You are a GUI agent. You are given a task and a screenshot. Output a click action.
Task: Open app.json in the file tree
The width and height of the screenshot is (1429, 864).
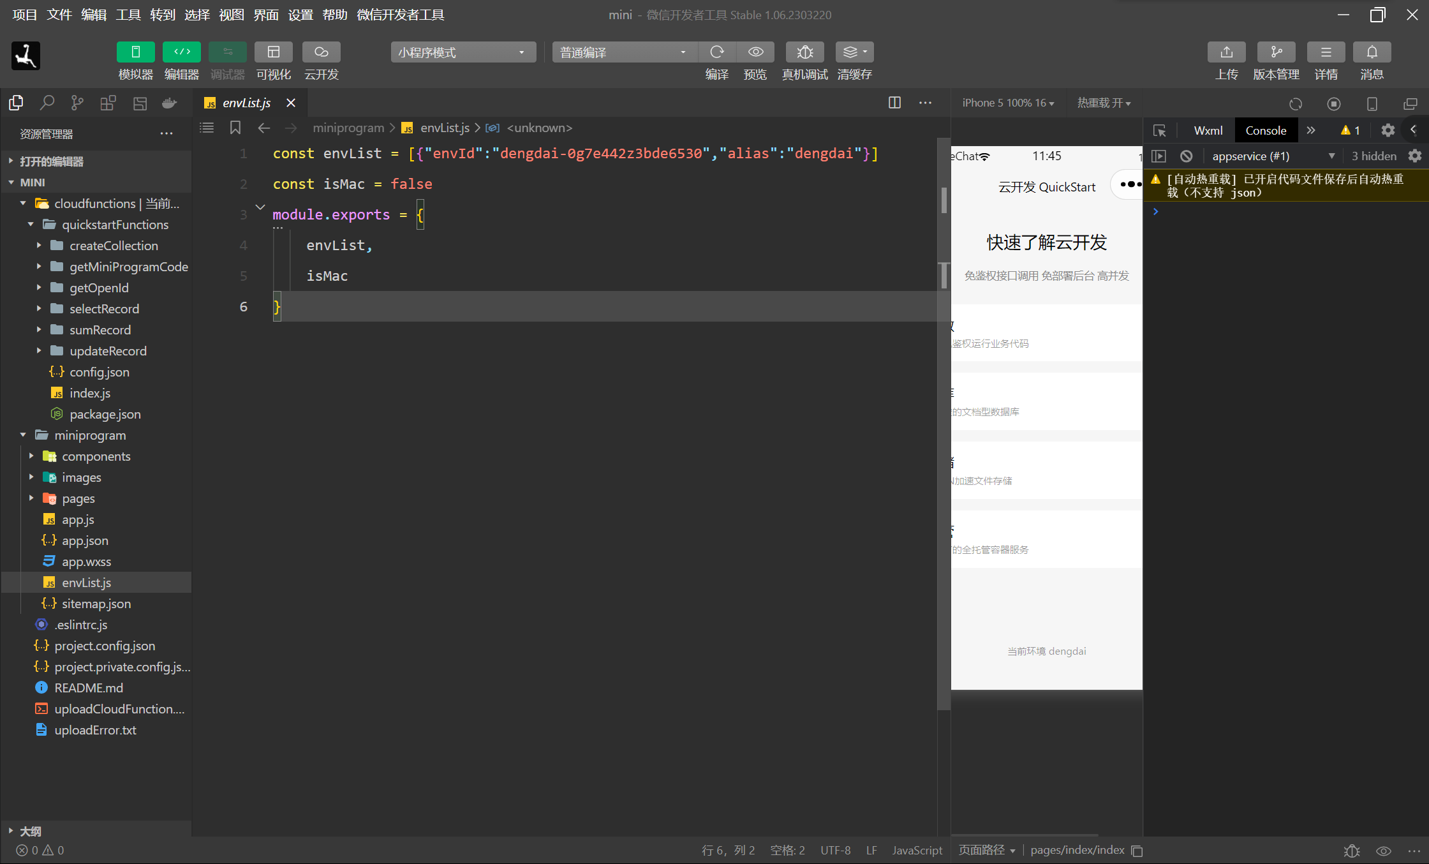click(85, 540)
